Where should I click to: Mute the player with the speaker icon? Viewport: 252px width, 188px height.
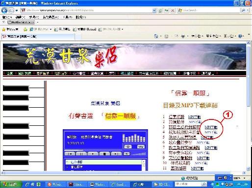pos(126,154)
